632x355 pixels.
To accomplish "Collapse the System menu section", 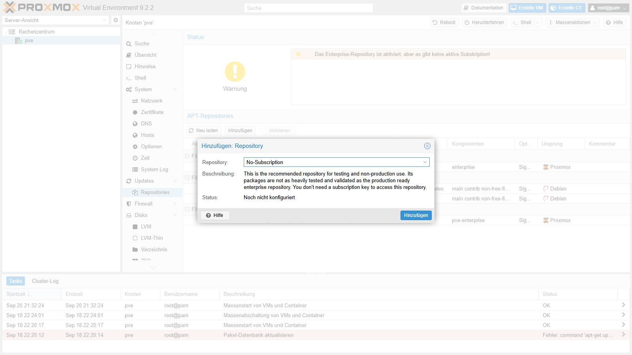I will click(175, 90).
